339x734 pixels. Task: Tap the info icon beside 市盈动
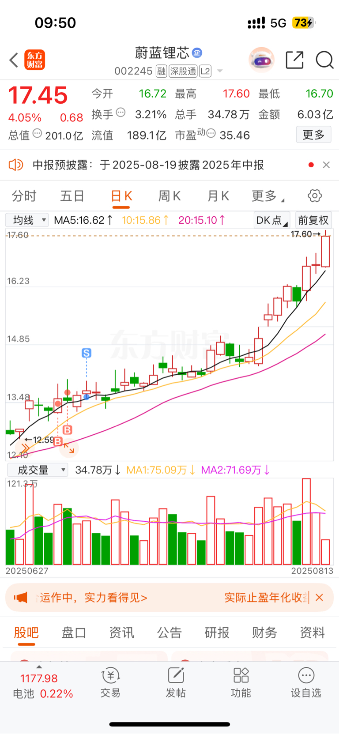pos(211,133)
